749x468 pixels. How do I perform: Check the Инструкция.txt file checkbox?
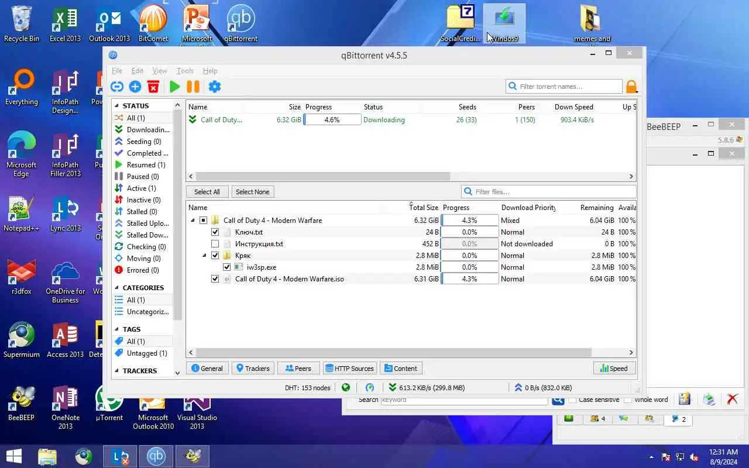tap(215, 244)
